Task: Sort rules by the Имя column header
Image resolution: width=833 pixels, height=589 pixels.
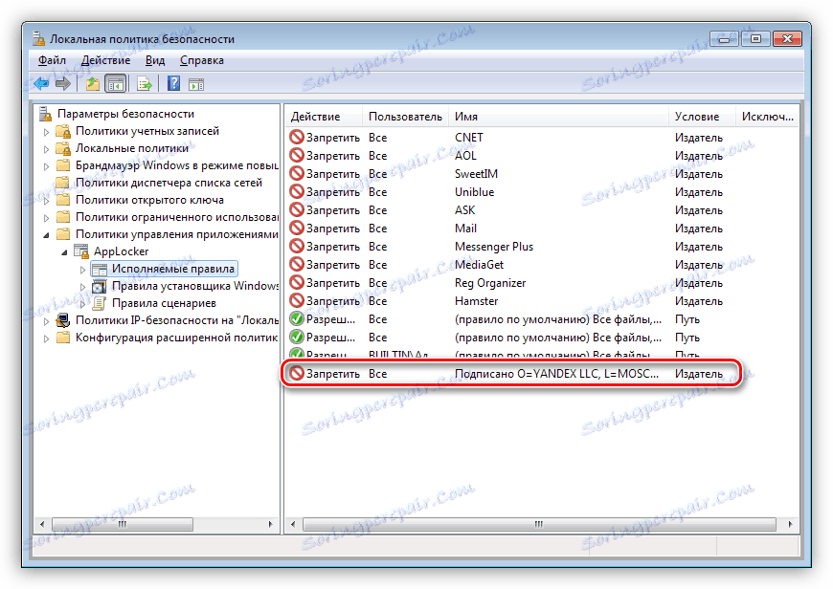Action: (465, 115)
